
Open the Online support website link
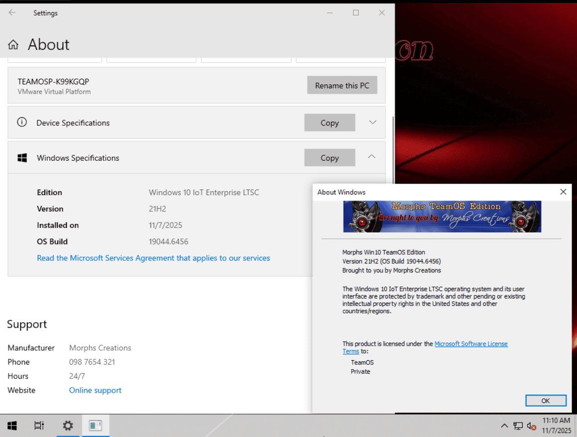tap(95, 391)
